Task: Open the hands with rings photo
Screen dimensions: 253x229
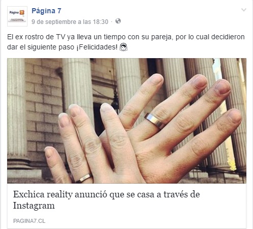Action: point(127,121)
